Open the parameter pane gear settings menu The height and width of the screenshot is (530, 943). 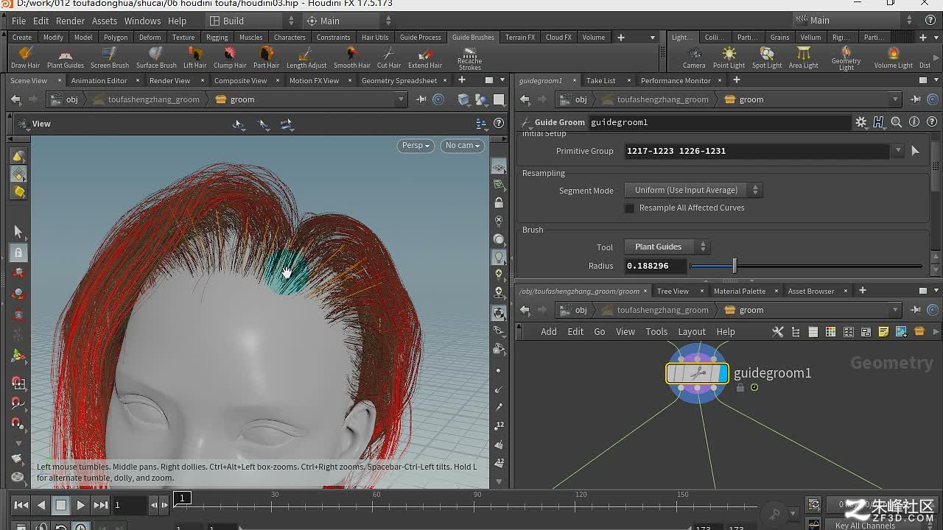pyautogui.click(x=860, y=122)
